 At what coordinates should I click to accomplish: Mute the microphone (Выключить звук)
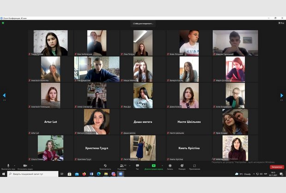click(x=8, y=166)
